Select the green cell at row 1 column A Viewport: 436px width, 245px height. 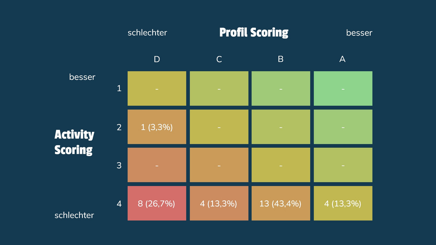coord(343,89)
